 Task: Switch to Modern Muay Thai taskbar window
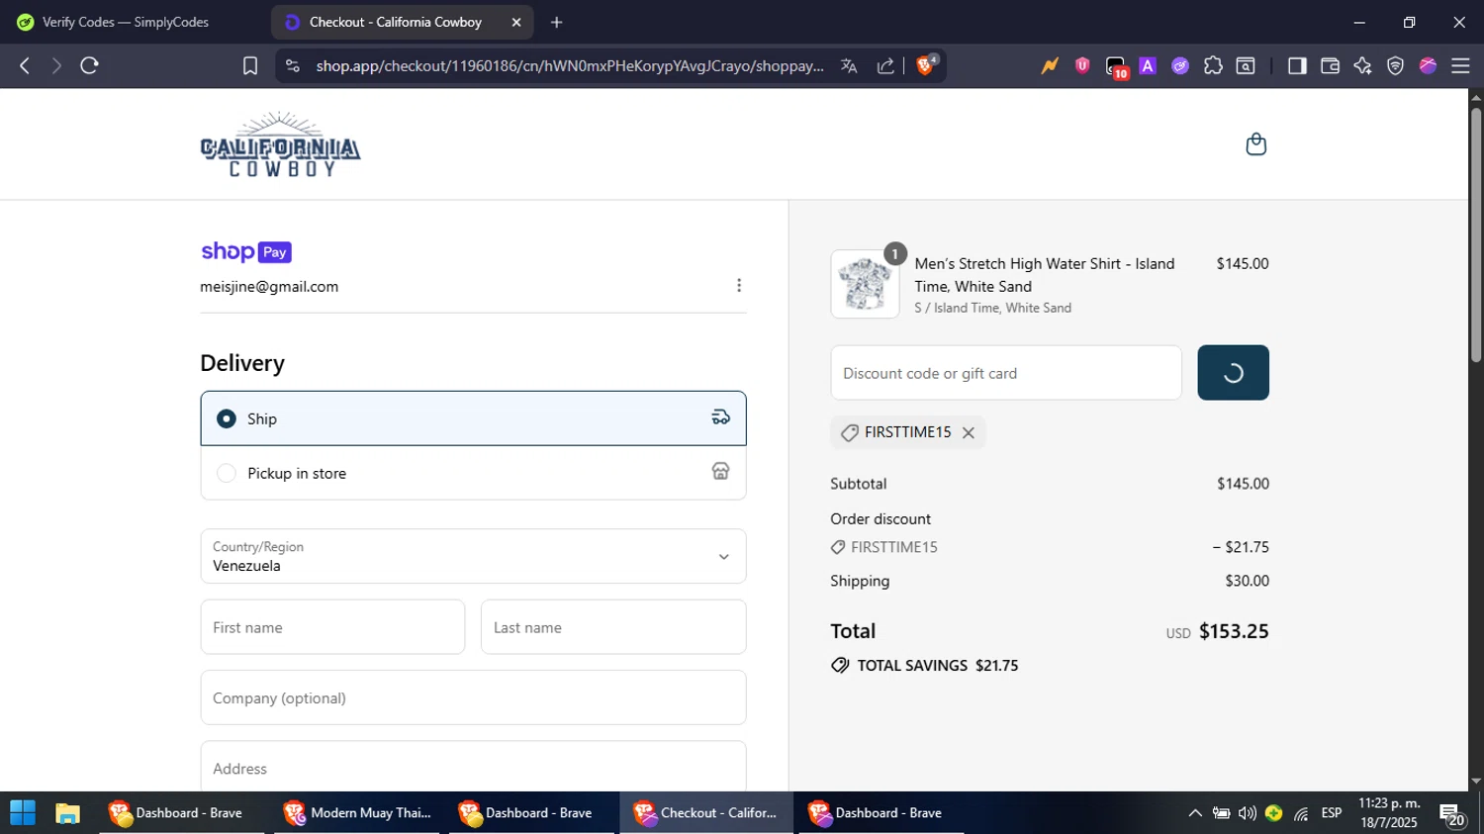click(x=357, y=813)
